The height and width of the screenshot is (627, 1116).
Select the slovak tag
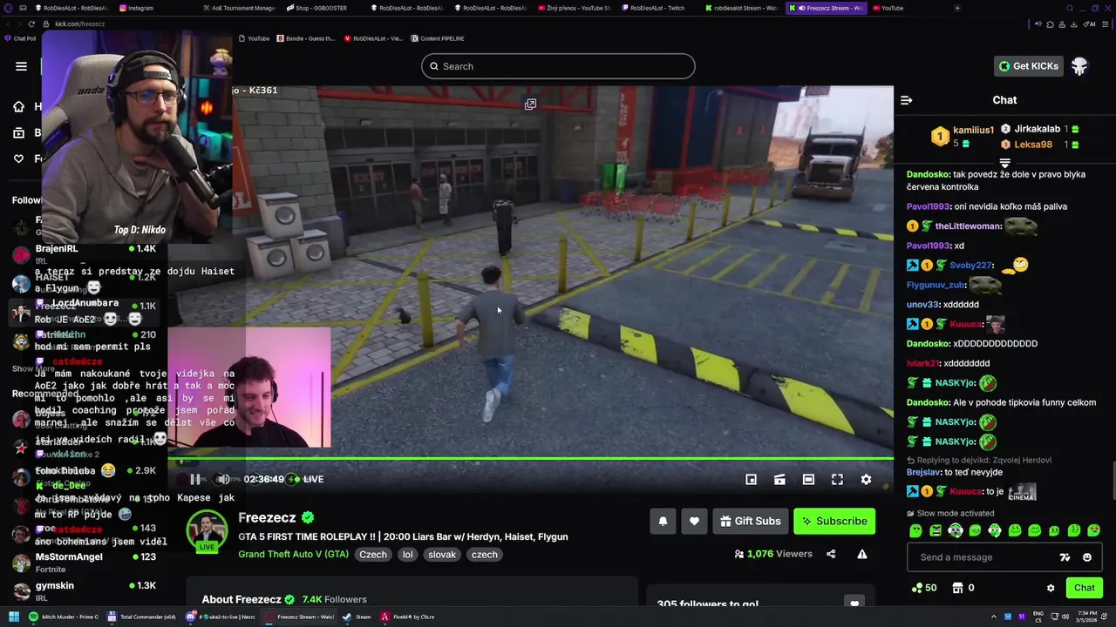pyautogui.click(x=442, y=554)
